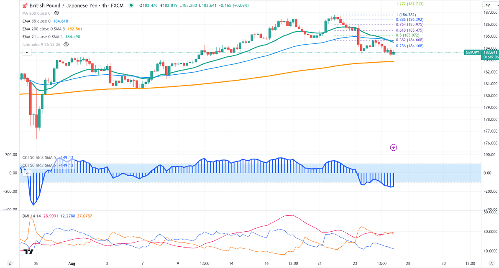The image size is (499, 268).
Task: Select Fibonacci level 0.764 (185.975)
Action: (x=409, y=25)
